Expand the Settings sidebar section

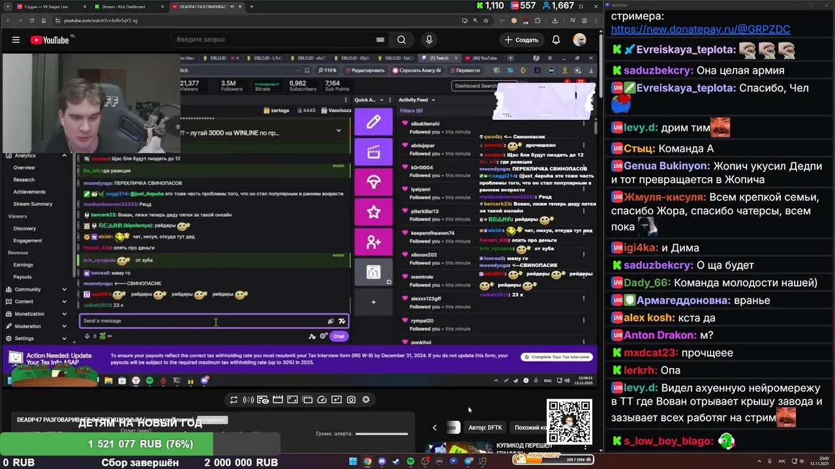pos(64,339)
